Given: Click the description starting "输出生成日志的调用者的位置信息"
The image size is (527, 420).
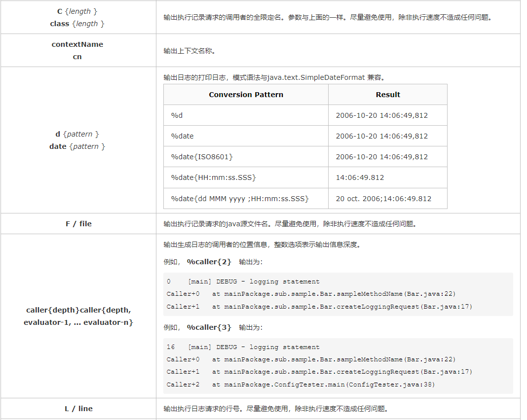Looking at the screenshot, I should pyautogui.click(x=262, y=245).
